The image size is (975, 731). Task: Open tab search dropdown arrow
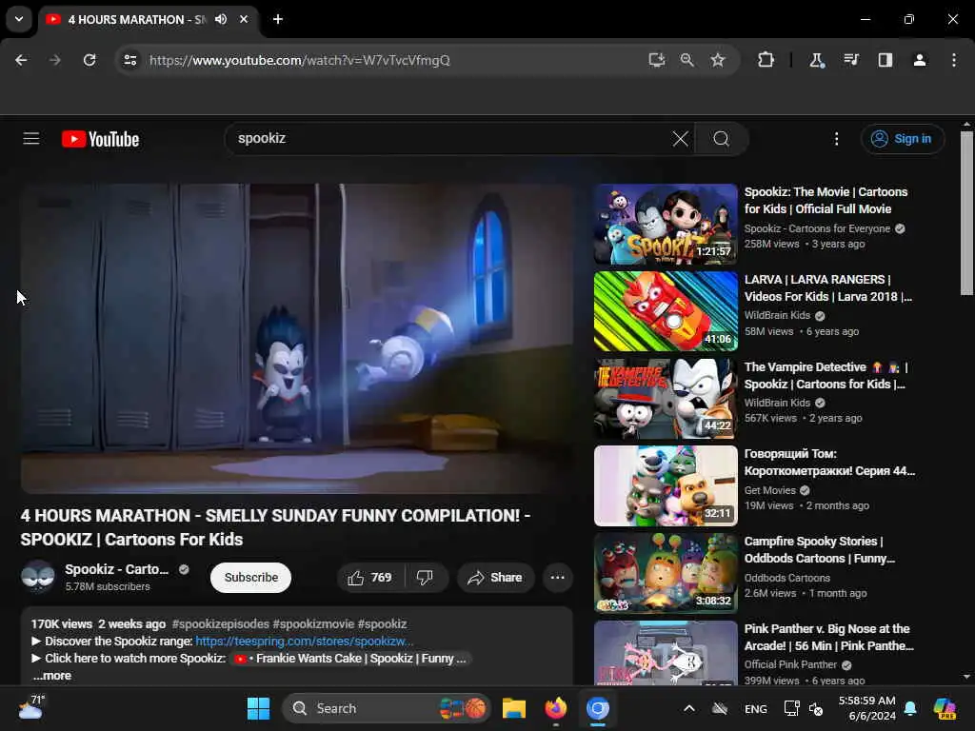(19, 19)
